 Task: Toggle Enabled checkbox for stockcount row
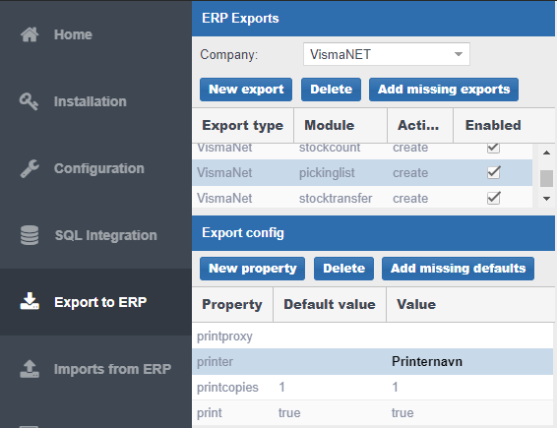click(494, 147)
